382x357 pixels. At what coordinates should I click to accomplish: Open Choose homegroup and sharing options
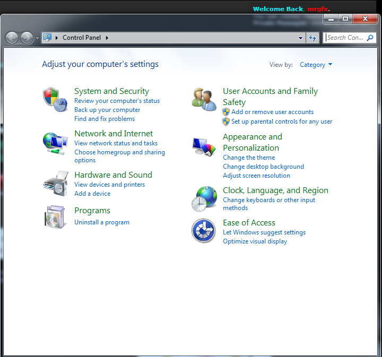[x=119, y=156]
